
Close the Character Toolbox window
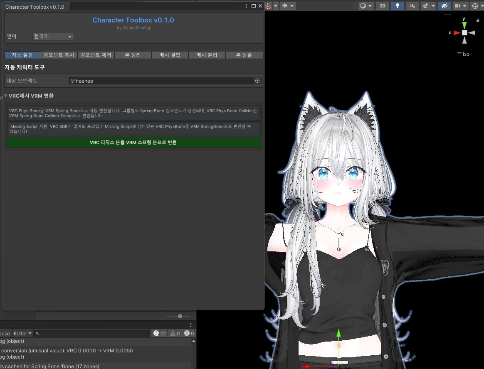[260, 6]
